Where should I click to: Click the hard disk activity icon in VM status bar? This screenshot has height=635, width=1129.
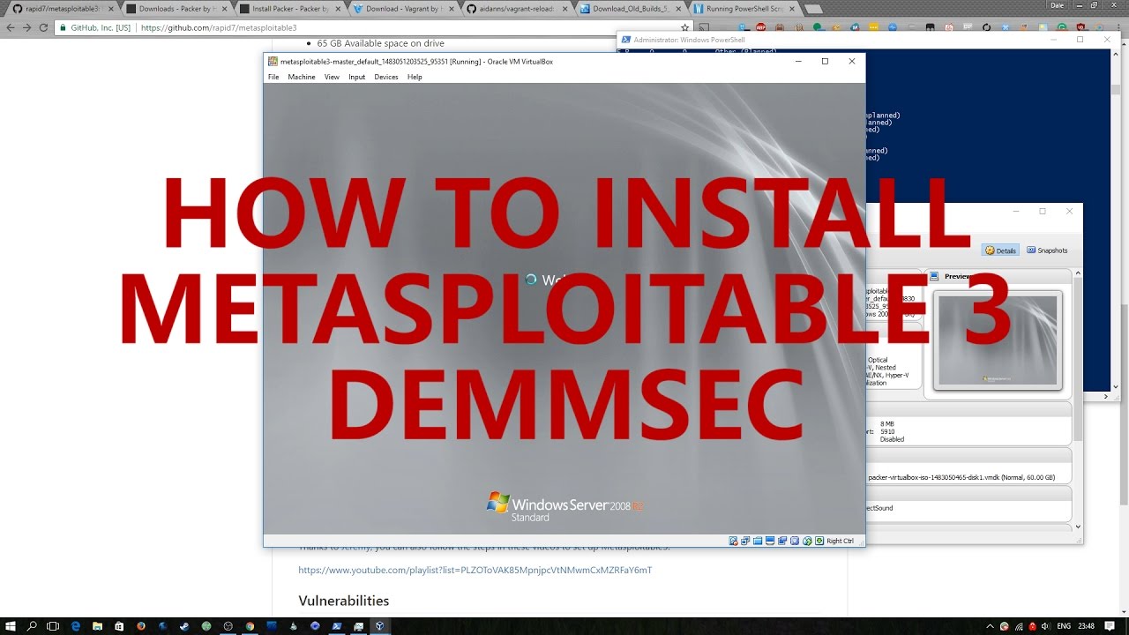[x=733, y=541]
